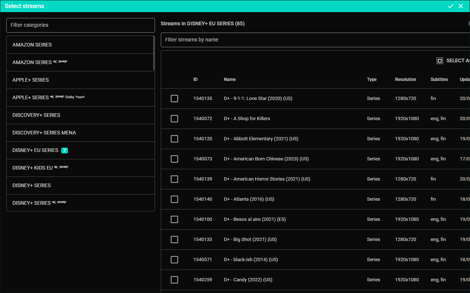Focus the Filter streams by name field
This screenshot has height=293, width=470.
pos(315,40)
